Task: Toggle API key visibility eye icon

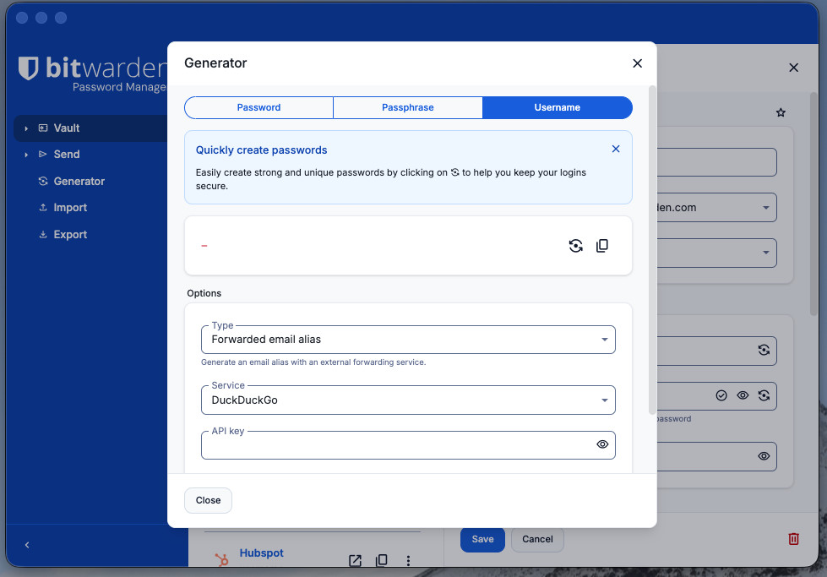Action: coord(602,444)
